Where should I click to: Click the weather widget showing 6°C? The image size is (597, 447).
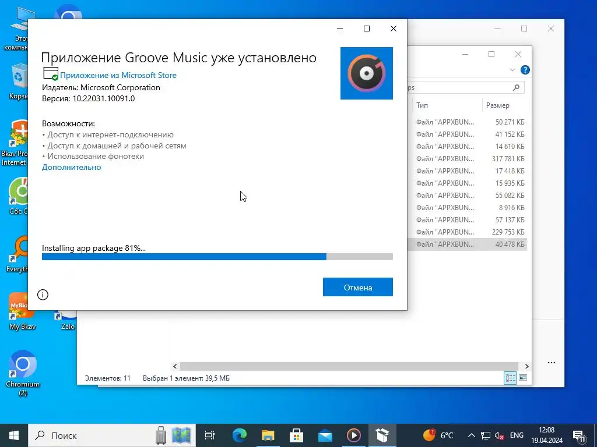coord(438,435)
